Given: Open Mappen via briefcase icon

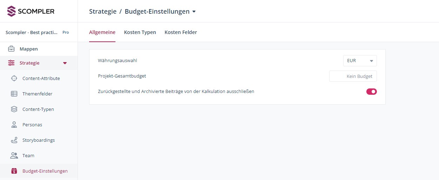Looking at the screenshot, I should [12, 49].
